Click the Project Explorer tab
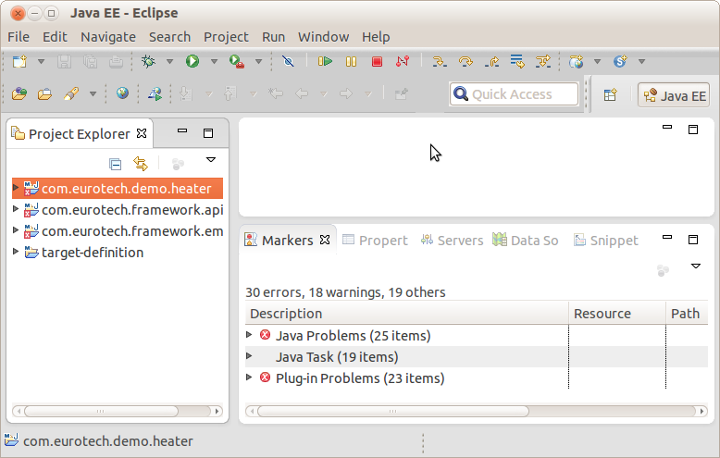Image resolution: width=720 pixels, height=458 pixels. pos(79,133)
